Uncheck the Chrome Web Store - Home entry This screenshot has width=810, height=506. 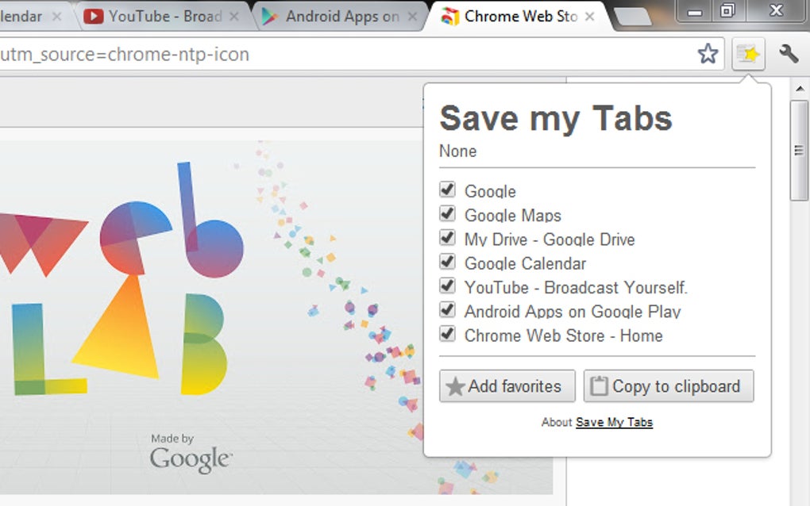tap(446, 334)
